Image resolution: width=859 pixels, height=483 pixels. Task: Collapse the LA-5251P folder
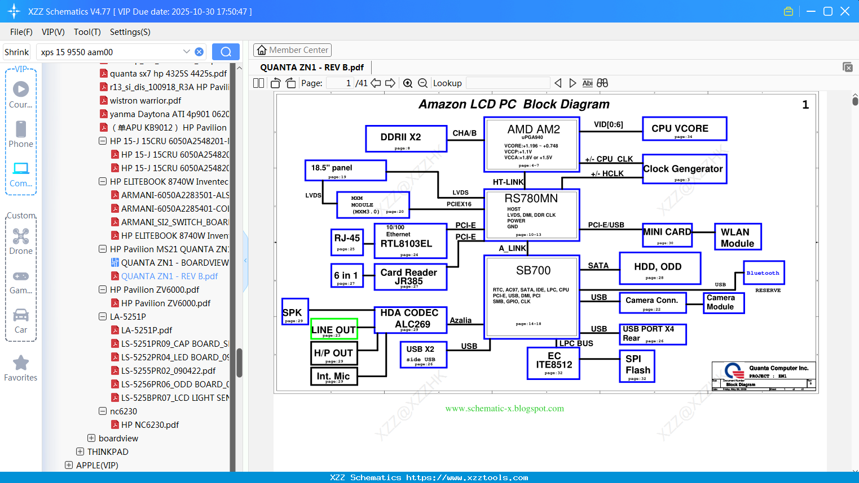103,316
